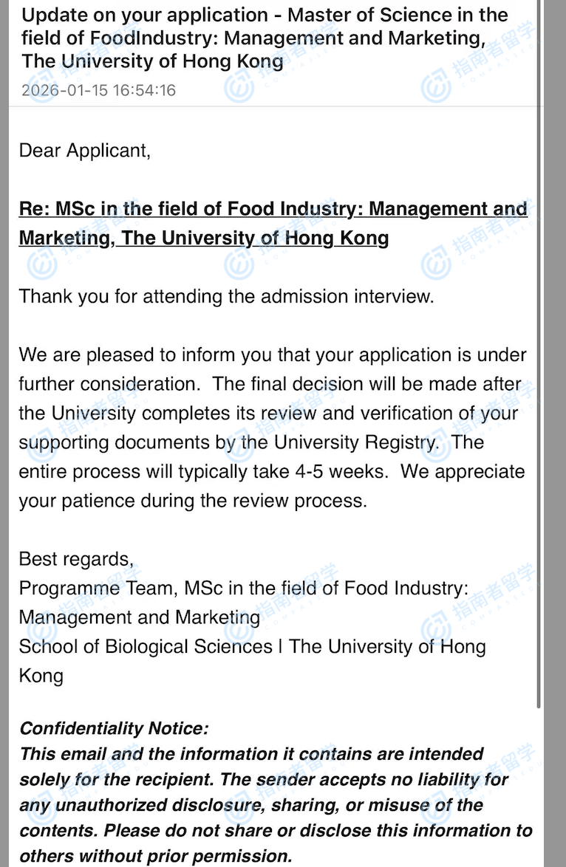Screen dimensions: 566x867
Task: Click the 2026-01-15 16:54:16 timestamp
Action: 98,91
